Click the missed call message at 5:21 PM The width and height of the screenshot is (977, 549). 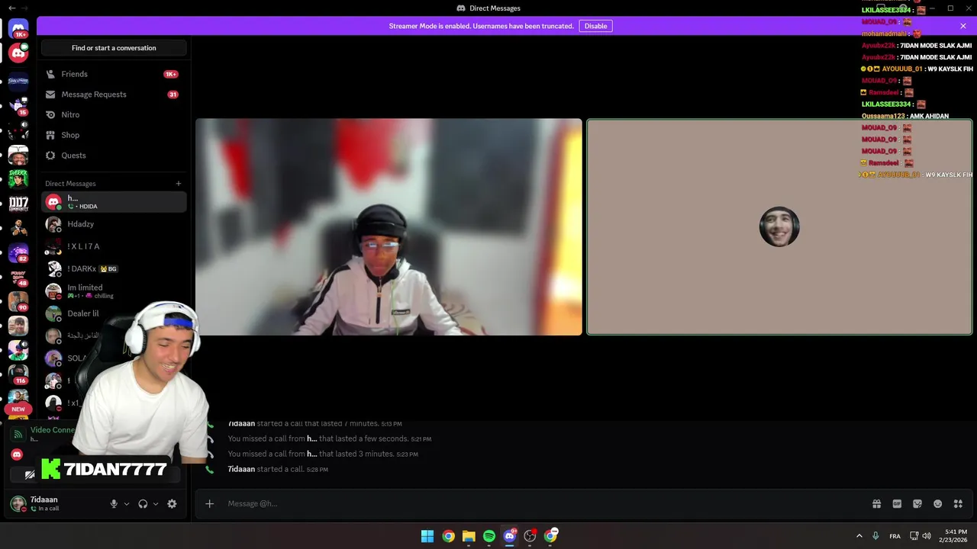(x=330, y=439)
